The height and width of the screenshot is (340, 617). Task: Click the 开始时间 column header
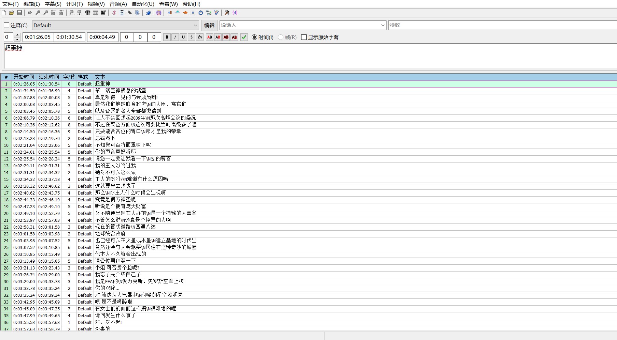pos(24,77)
